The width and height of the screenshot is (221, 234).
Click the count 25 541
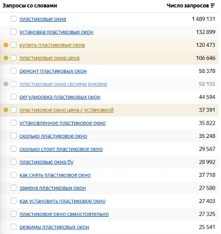(x=207, y=227)
